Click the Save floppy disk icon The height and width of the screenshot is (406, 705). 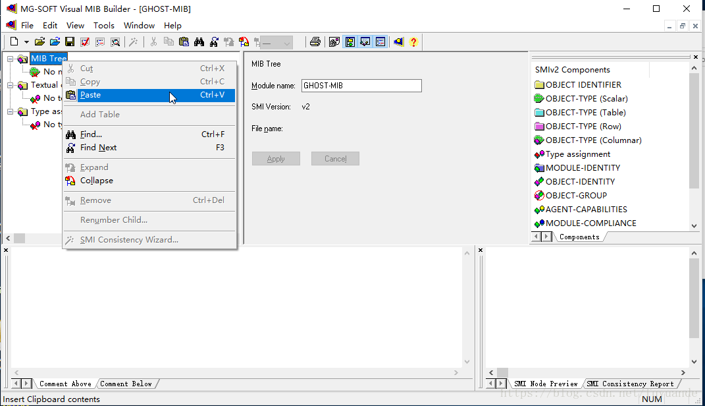(x=70, y=42)
